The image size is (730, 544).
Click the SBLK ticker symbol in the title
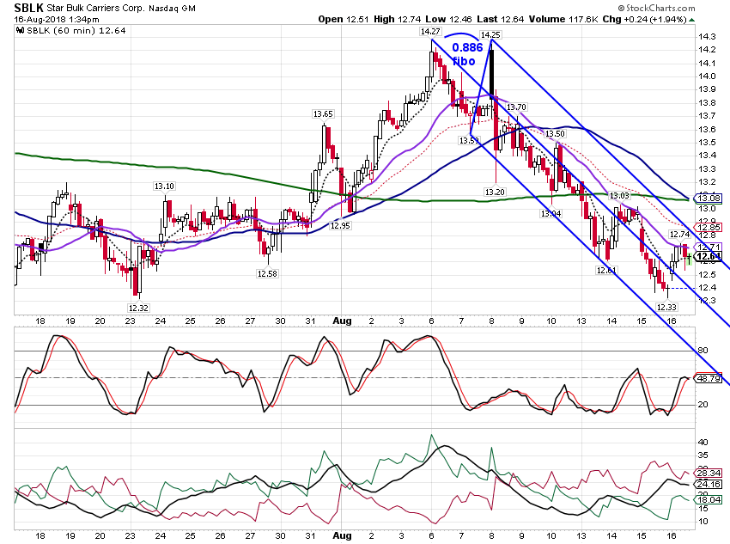29,8
